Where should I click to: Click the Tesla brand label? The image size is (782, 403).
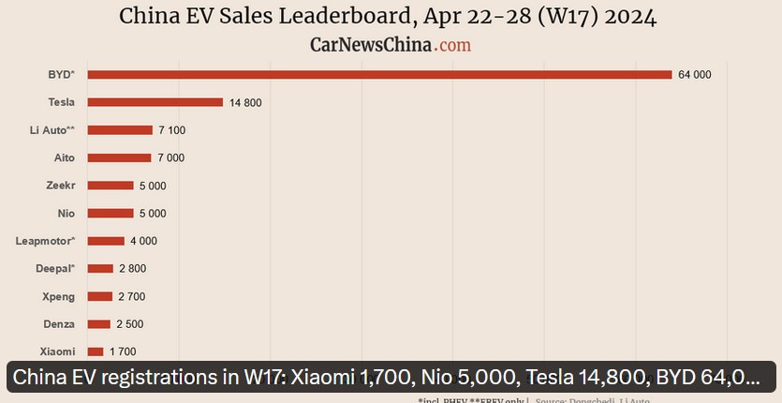point(61,102)
